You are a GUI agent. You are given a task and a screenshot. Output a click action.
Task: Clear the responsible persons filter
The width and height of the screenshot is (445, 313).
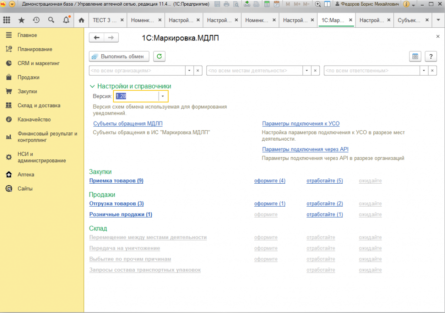click(432, 71)
